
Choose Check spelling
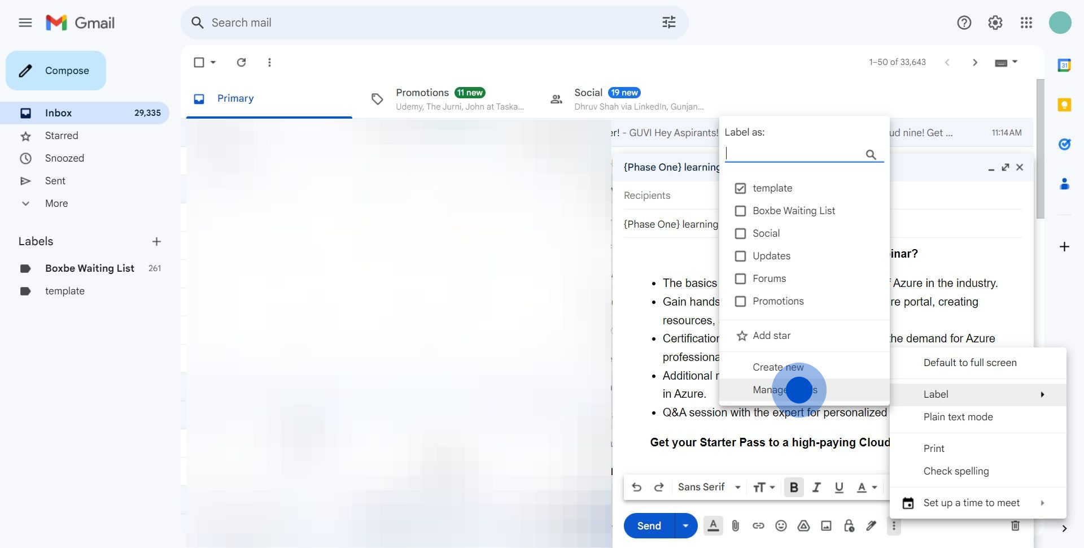[978, 471]
